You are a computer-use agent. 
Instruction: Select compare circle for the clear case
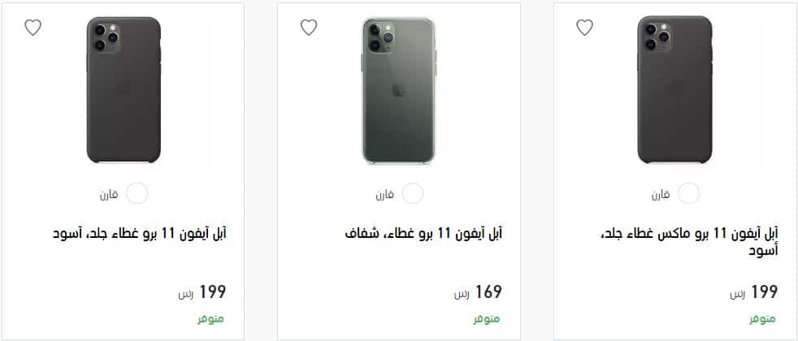tap(413, 193)
